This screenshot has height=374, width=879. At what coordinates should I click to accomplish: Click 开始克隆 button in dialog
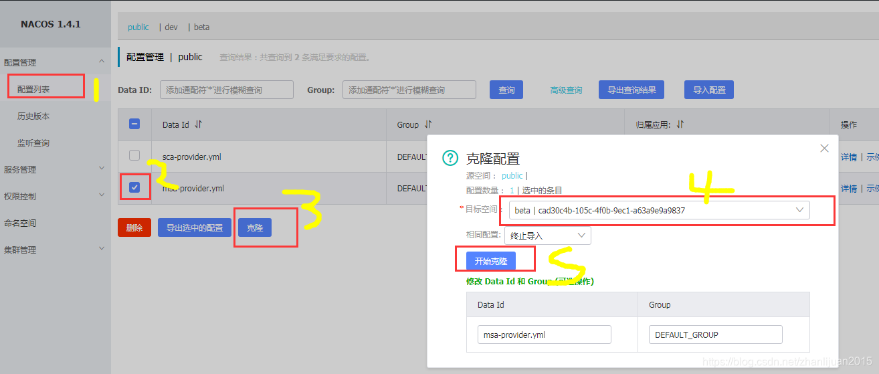coord(491,261)
